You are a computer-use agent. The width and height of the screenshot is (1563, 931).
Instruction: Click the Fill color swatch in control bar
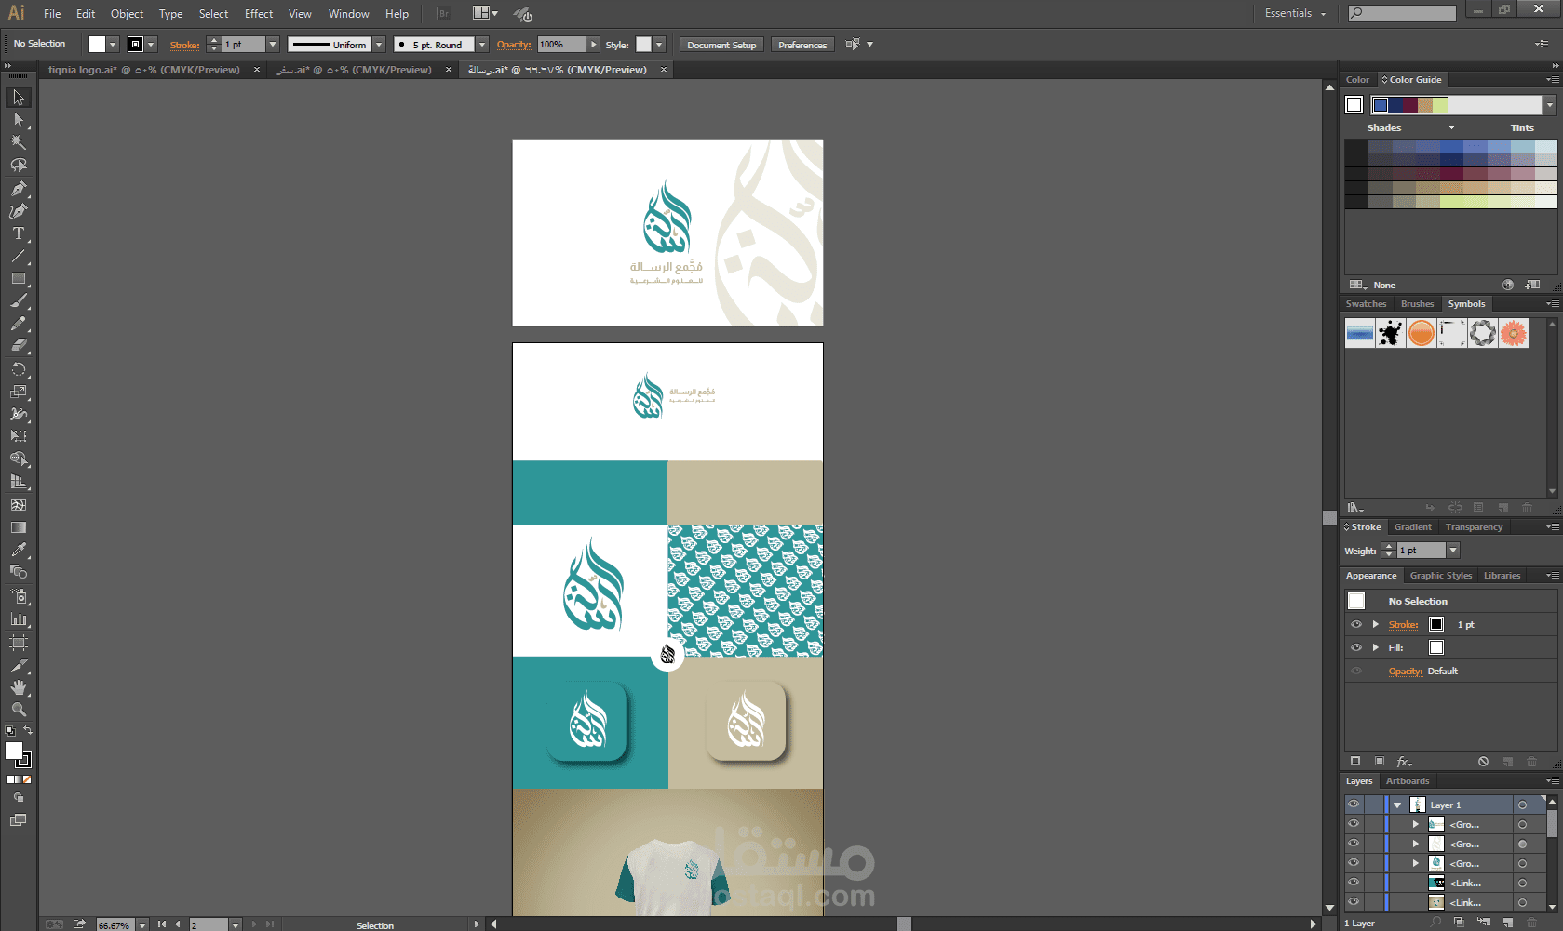(97, 45)
